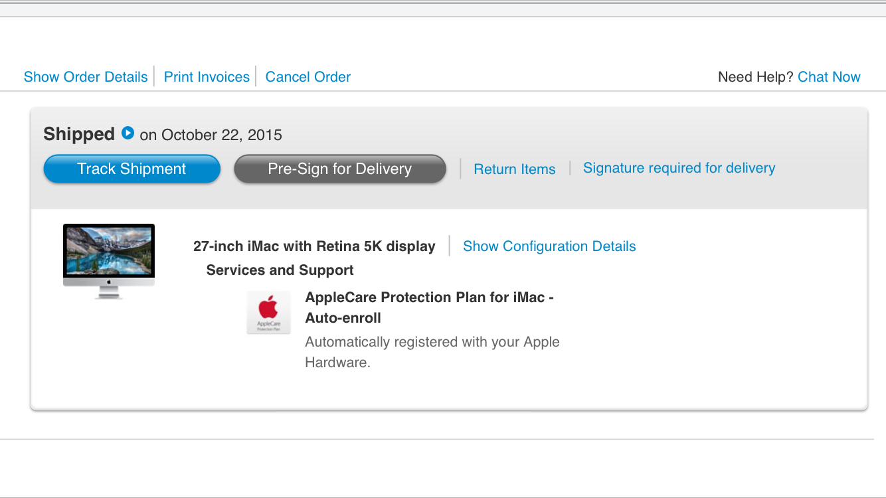
Task: Click the iMac product thumbnail image
Action: click(x=109, y=261)
